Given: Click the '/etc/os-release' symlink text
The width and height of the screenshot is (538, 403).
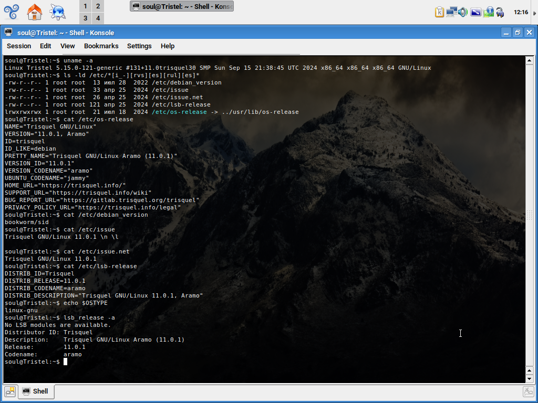Looking at the screenshot, I should 180,112.
